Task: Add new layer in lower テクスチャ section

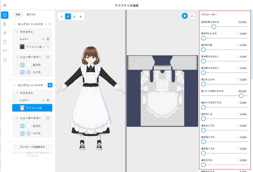Action: click(x=43, y=100)
